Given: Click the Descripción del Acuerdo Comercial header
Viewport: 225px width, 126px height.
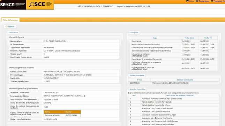Looking at the screenshot, I should (180, 95).
